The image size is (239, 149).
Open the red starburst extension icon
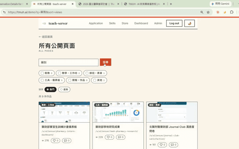coord(218,12)
